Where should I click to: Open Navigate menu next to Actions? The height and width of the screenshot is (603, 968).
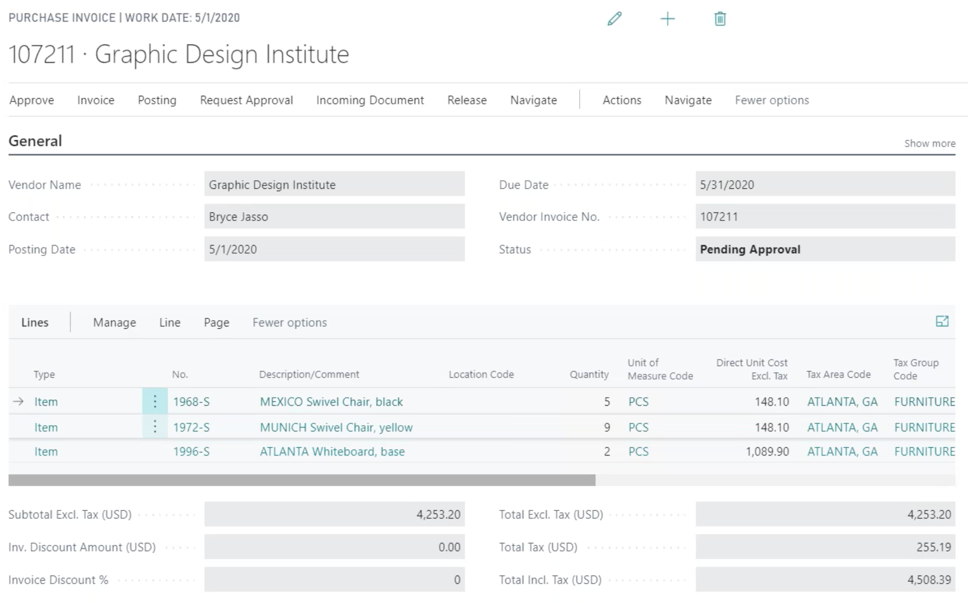point(688,100)
